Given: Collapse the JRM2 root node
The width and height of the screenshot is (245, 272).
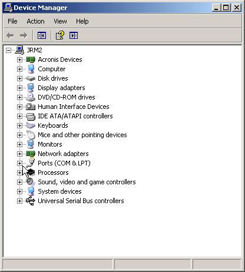Looking at the screenshot, I should click(8, 50).
